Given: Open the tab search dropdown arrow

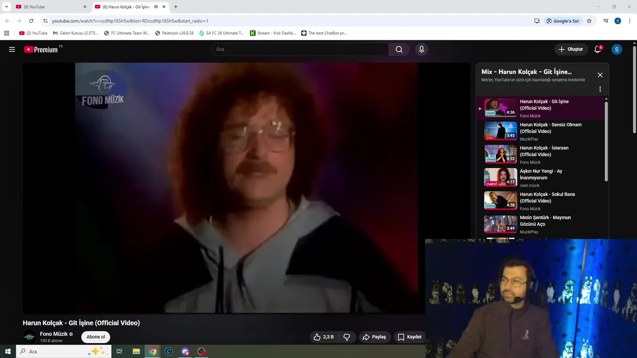Looking at the screenshot, I should pos(6,7).
